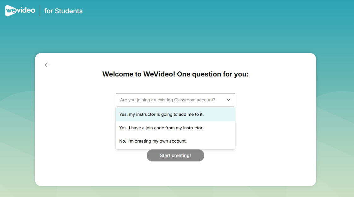354x197 pixels.
Task: Click the "Are you joining" placeholder text
Action: click(x=167, y=100)
